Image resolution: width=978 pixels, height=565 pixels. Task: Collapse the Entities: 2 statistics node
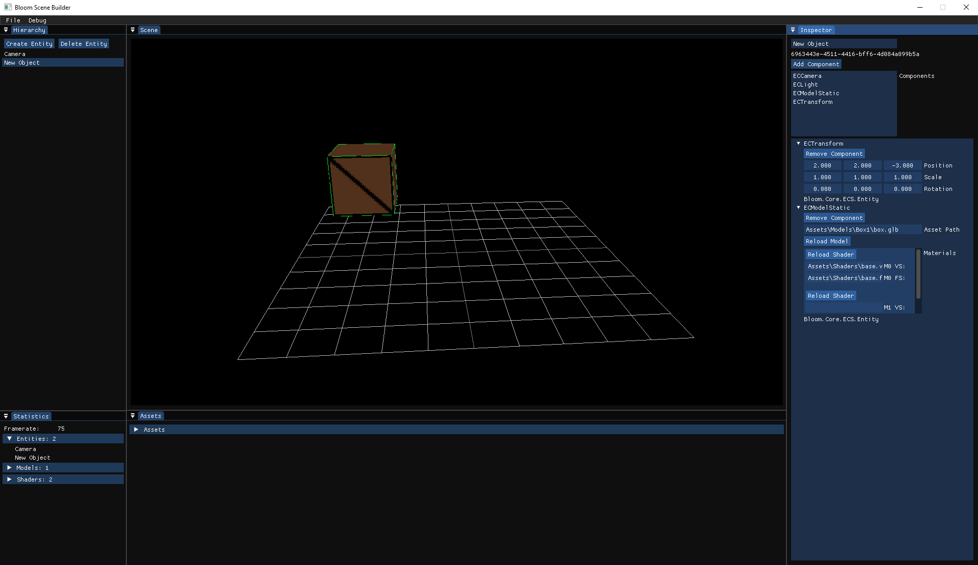click(x=9, y=439)
